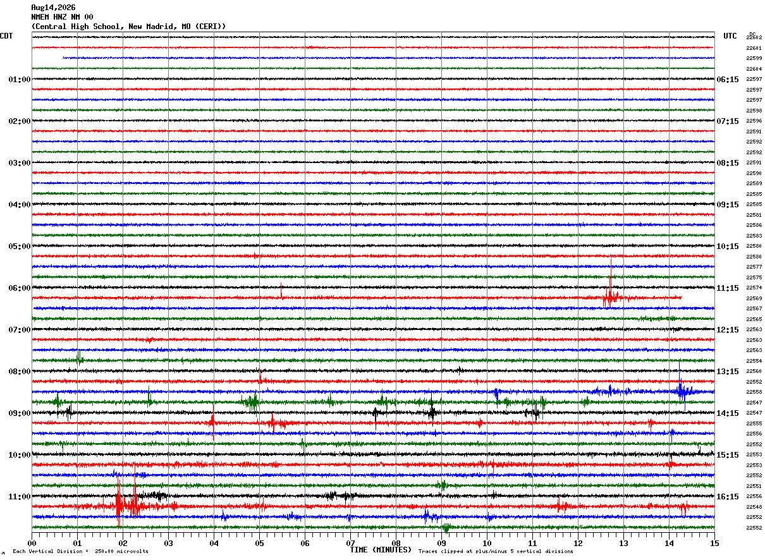Viewport: 765px width, 560px height.
Task: Click the DC offset value 22581
Action: tap(754, 215)
